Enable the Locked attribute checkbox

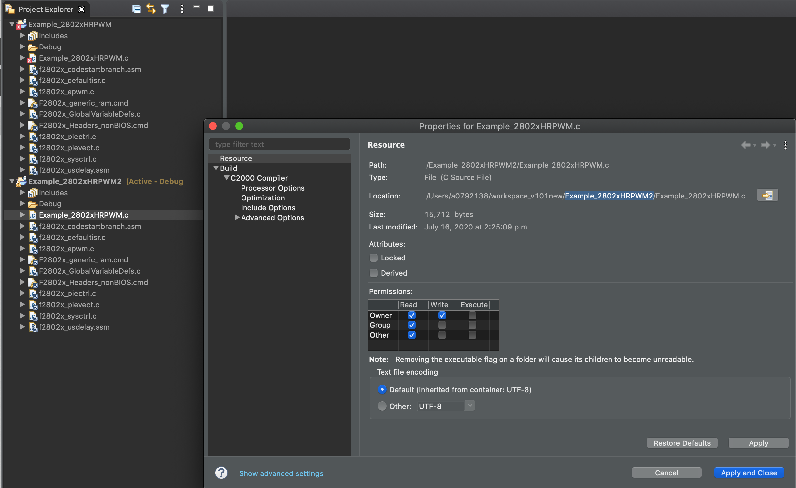[x=374, y=258]
